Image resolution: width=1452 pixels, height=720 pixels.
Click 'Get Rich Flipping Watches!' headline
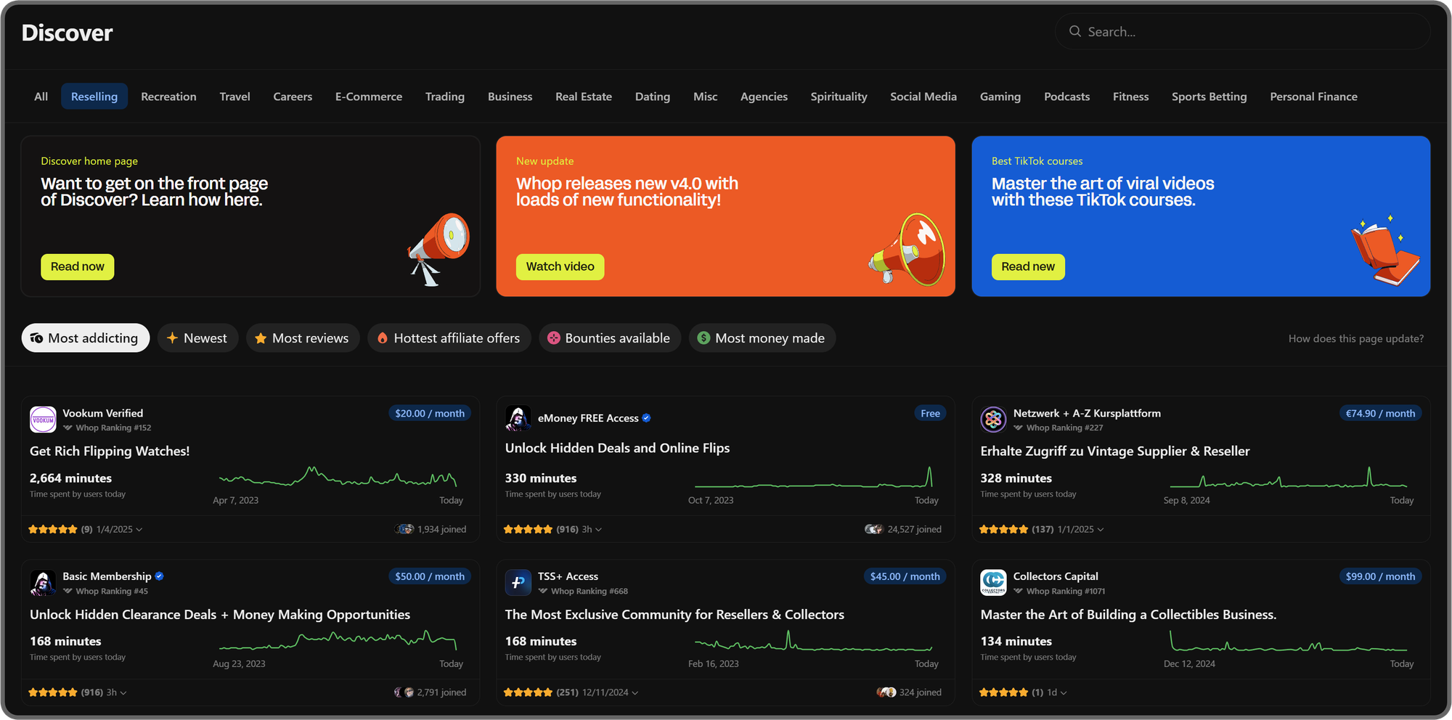tap(110, 451)
